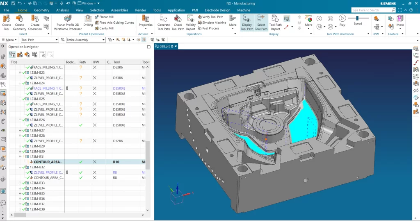
Task: Switch to the Geometry tab
Action: (41, 10)
